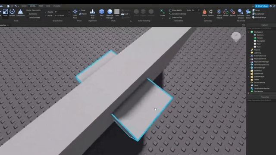
Task: Toggle Constraint Details option
Action: point(177,14)
